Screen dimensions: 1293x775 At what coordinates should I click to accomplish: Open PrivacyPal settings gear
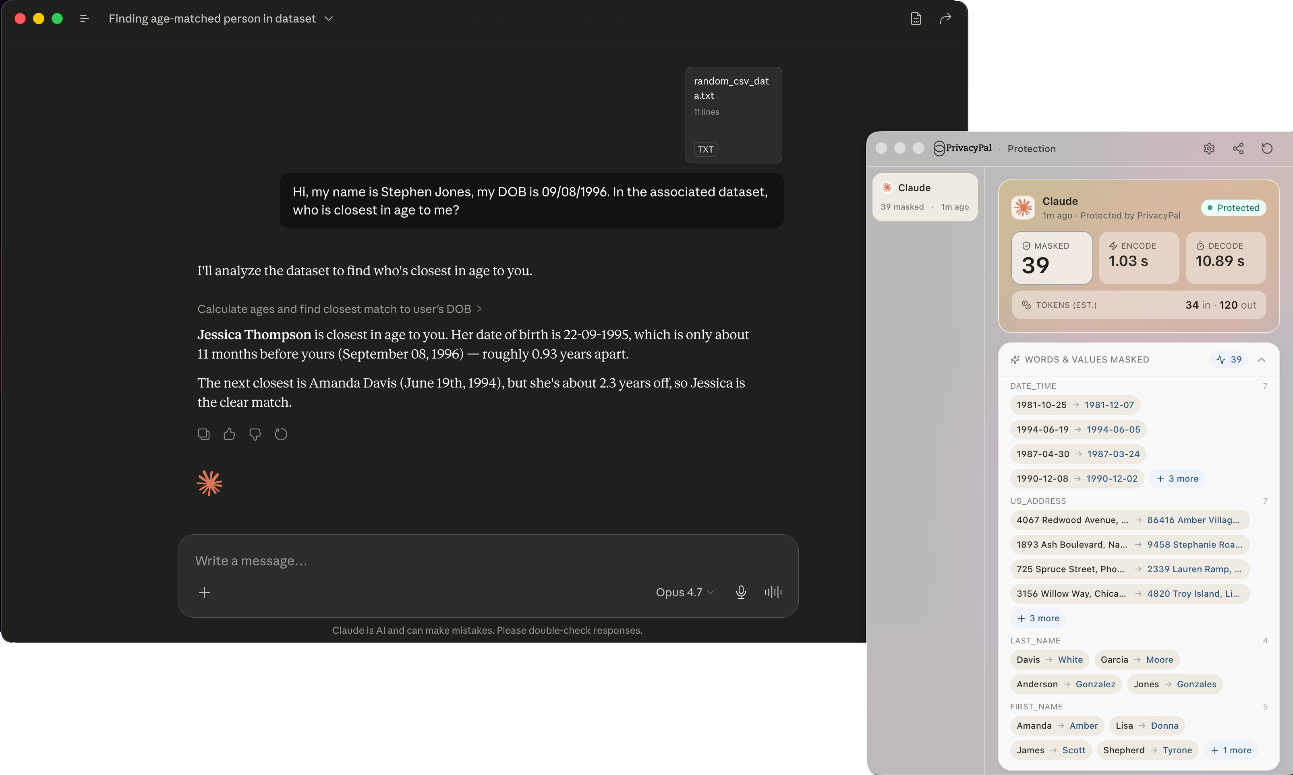[x=1209, y=149]
